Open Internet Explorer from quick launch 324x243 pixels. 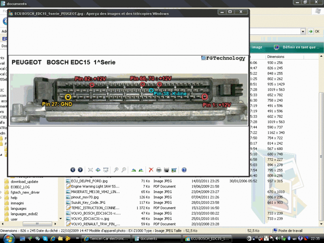click(x=53, y=239)
